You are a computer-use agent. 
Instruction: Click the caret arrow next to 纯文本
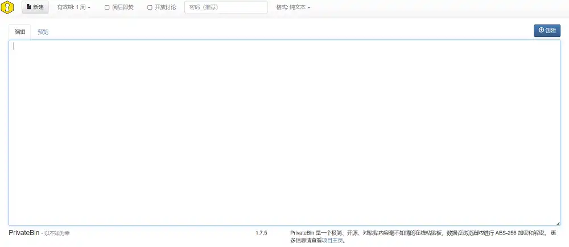[x=309, y=8]
